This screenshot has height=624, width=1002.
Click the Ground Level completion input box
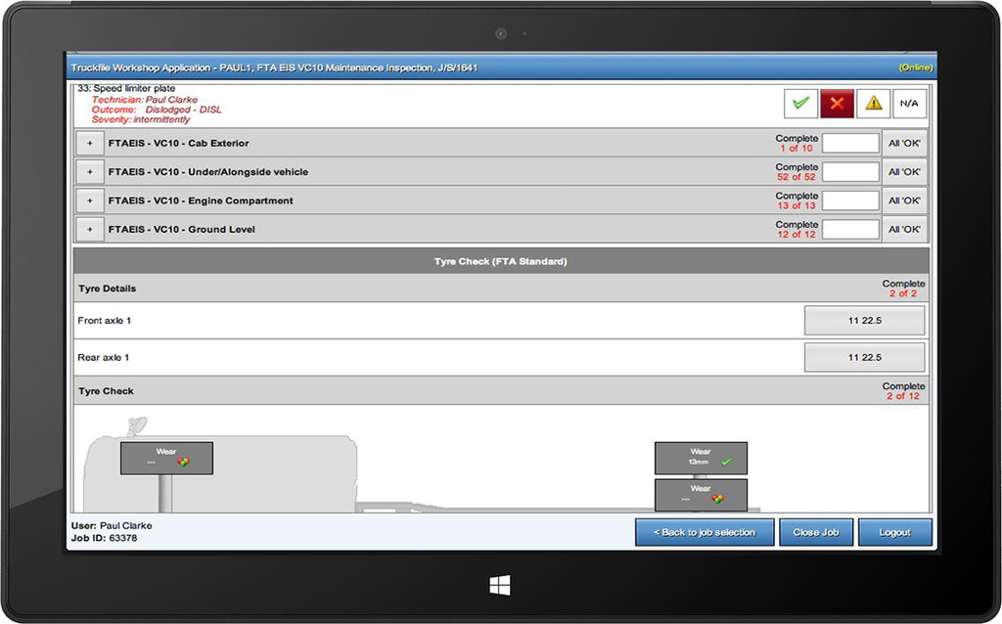point(850,230)
